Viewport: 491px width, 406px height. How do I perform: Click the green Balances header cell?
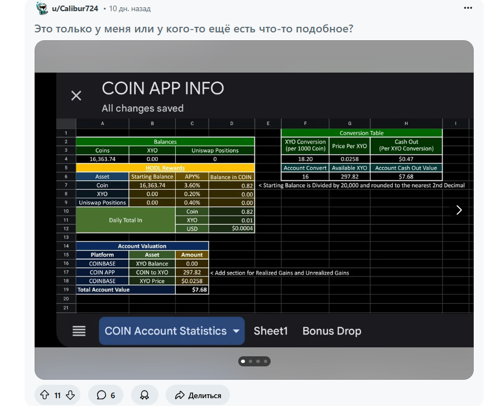pos(165,142)
